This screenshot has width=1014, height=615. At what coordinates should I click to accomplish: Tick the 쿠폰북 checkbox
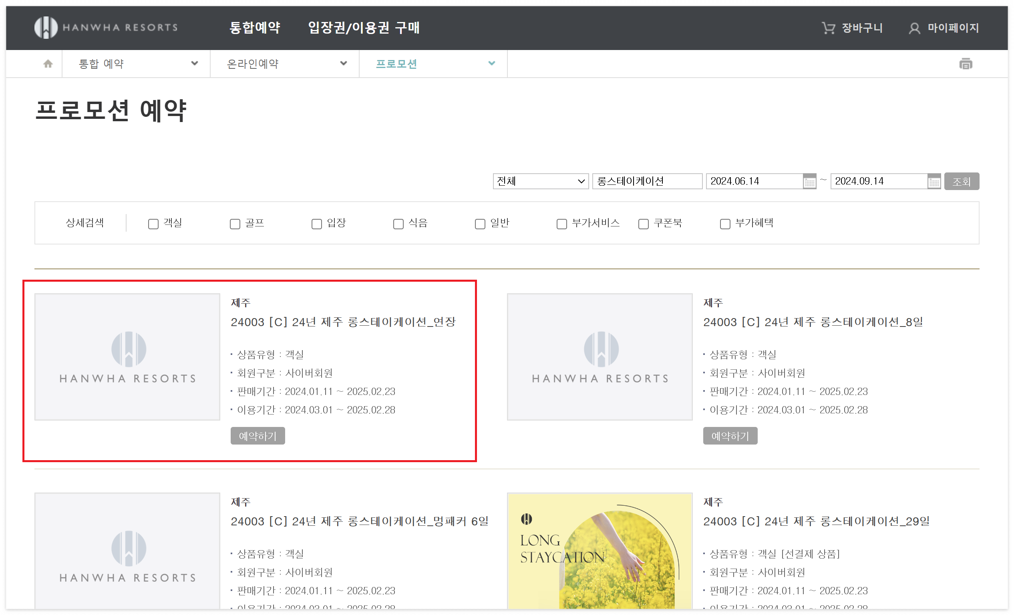click(643, 224)
